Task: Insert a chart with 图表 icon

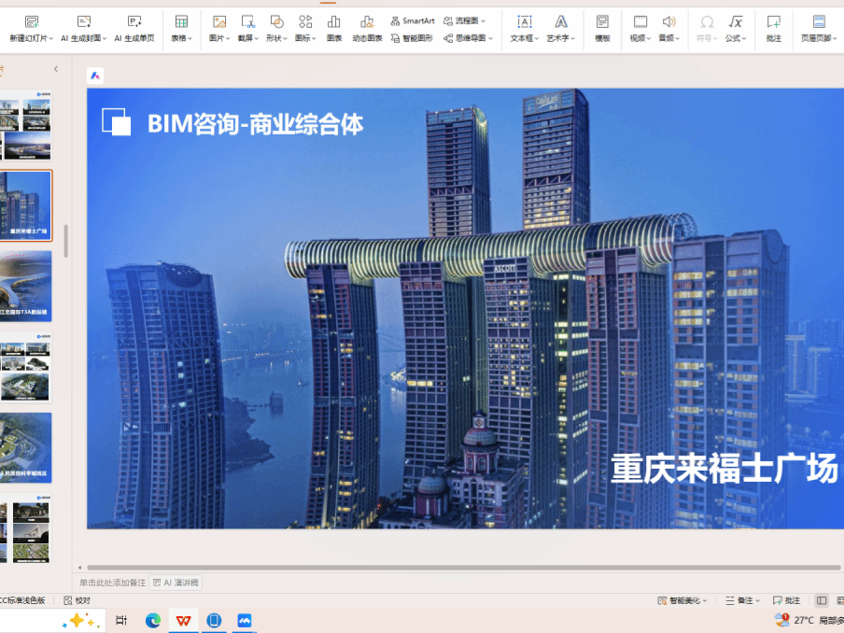Action: pos(333,21)
